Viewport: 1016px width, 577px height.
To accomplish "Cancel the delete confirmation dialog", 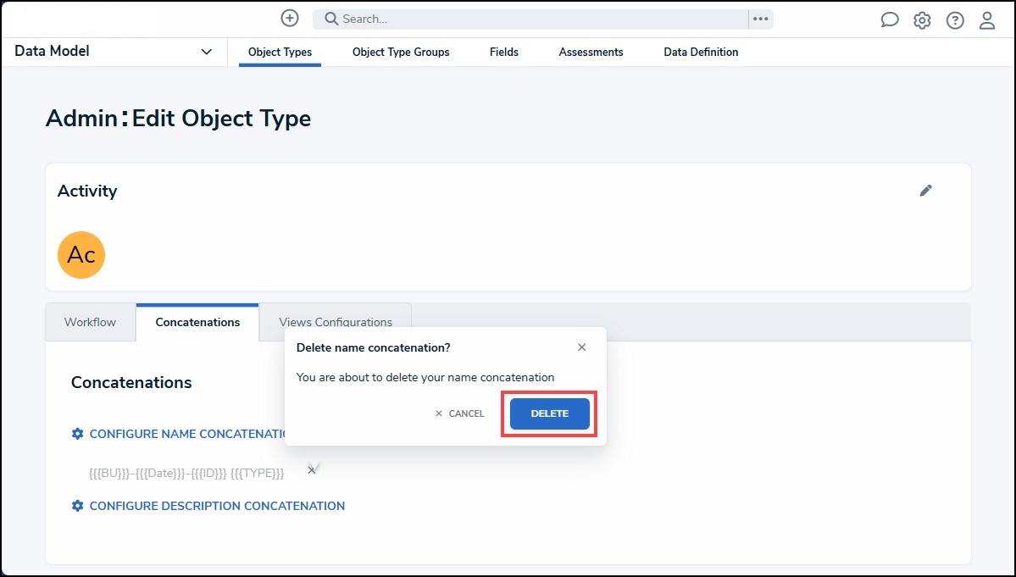I will click(x=460, y=413).
